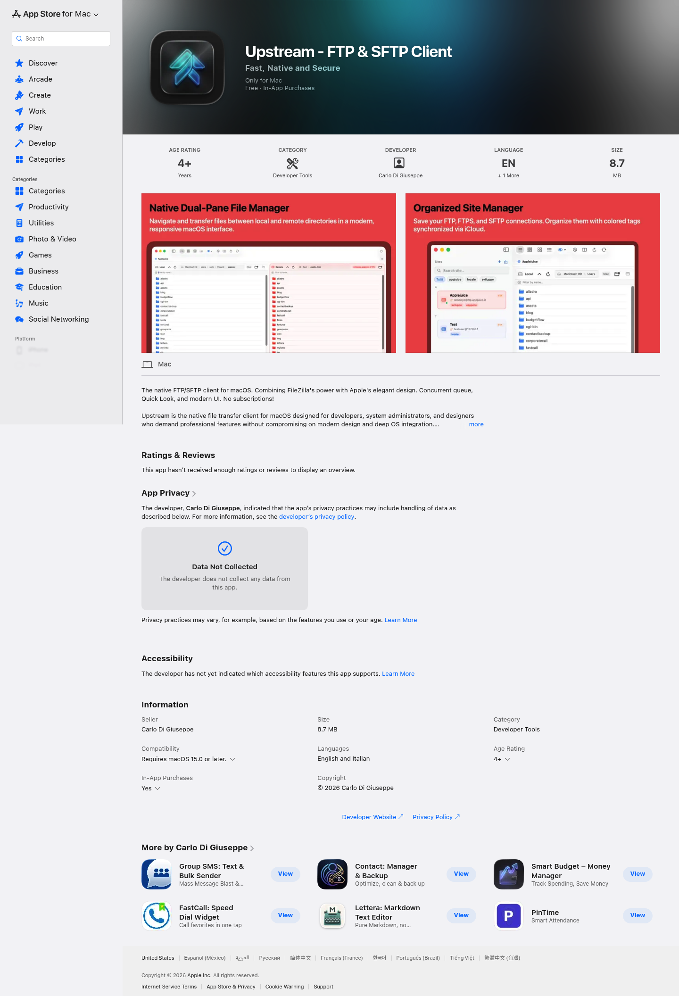Select Français (France) language
Viewport: 679px width, 996px height.
click(x=342, y=958)
